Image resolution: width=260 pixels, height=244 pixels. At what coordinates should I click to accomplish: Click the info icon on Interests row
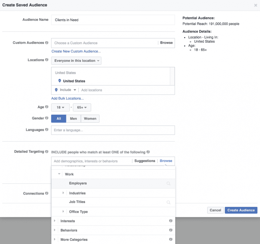tap(170, 221)
